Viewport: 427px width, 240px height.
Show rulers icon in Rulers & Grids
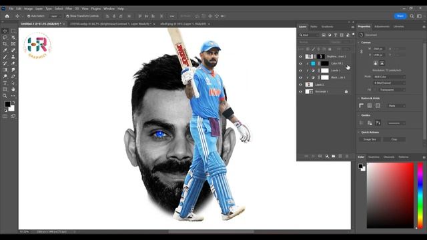[x=362, y=105]
